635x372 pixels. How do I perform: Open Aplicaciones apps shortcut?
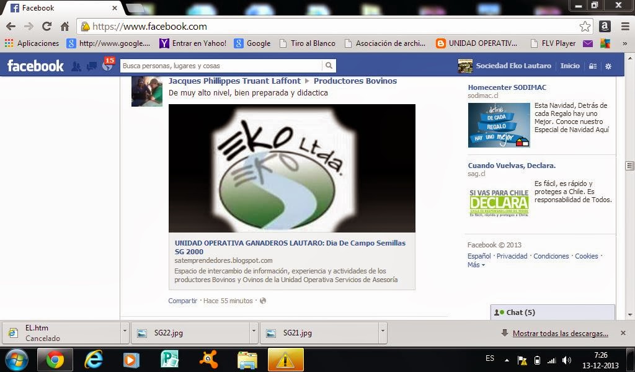click(x=32, y=43)
